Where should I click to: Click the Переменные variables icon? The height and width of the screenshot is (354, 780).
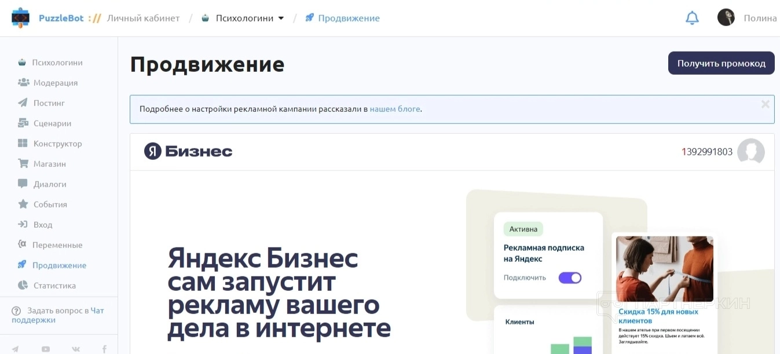(22, 244)
